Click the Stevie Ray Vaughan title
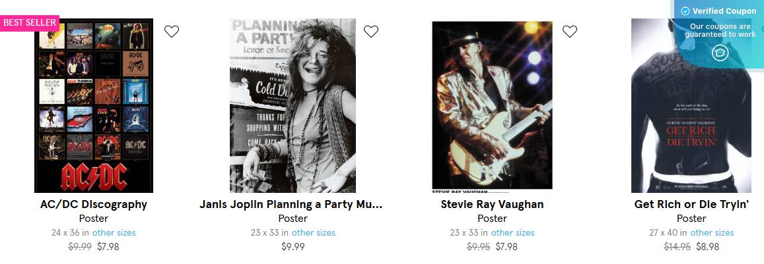This screenshot has width=764, height=264. (492, 204)
